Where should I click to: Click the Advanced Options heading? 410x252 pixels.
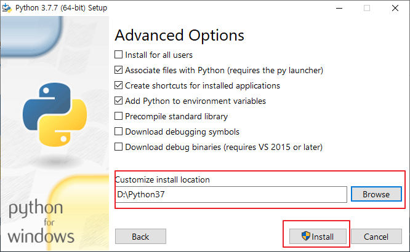click(x=179, y=35)
